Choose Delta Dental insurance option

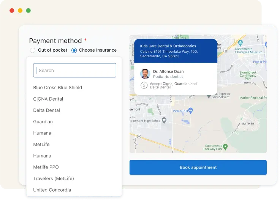coord(46,110)
